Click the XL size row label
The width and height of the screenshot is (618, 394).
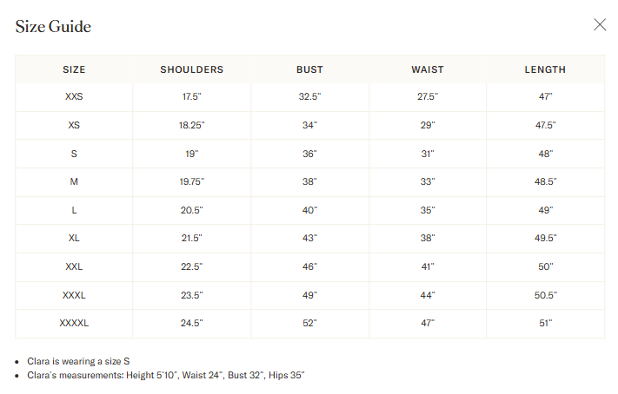pos(74,239)
